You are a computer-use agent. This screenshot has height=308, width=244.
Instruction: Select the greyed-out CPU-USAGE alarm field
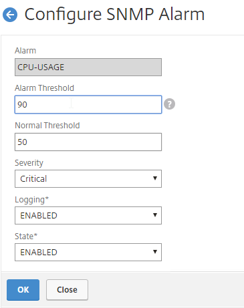click(x=88, y=67)
